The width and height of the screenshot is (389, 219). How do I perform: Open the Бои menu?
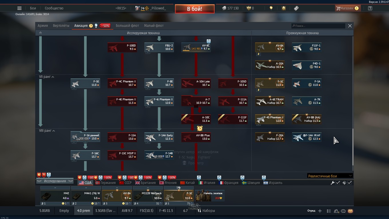(33, 8)
